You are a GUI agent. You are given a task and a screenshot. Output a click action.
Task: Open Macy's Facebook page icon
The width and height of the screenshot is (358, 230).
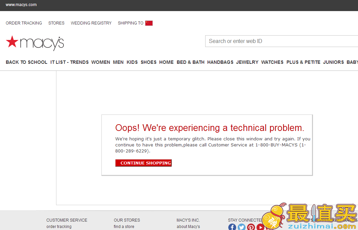pyautogui.click(x=232, y=227)
